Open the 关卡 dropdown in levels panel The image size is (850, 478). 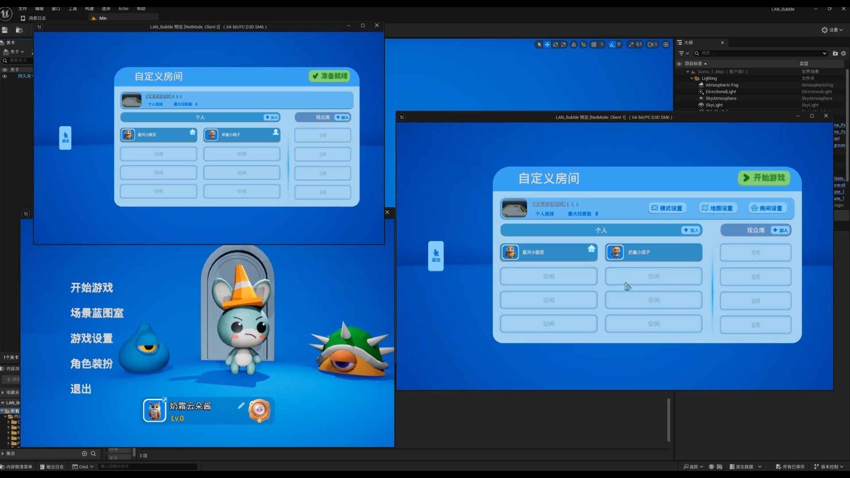point(13,52)
